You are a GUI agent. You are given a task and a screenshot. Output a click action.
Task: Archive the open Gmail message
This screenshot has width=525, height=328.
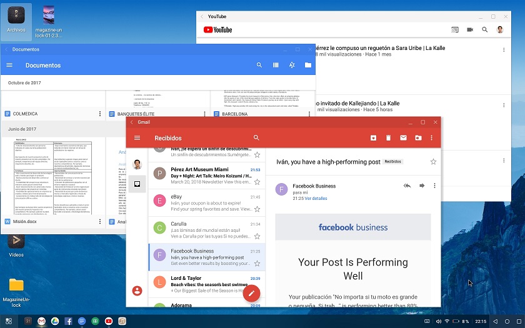[373, 138]
